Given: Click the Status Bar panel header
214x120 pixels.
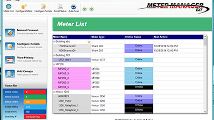Looking at the screenshot, I should (25, 86).
